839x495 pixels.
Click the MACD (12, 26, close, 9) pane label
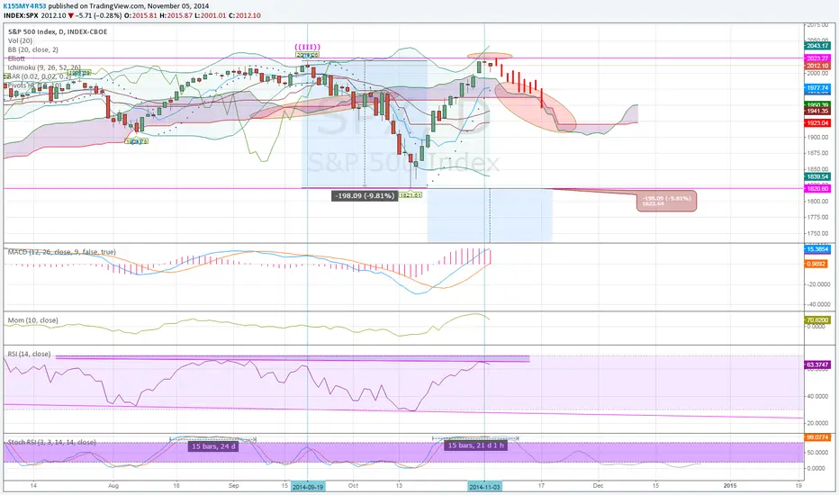[x=61, y=252]
